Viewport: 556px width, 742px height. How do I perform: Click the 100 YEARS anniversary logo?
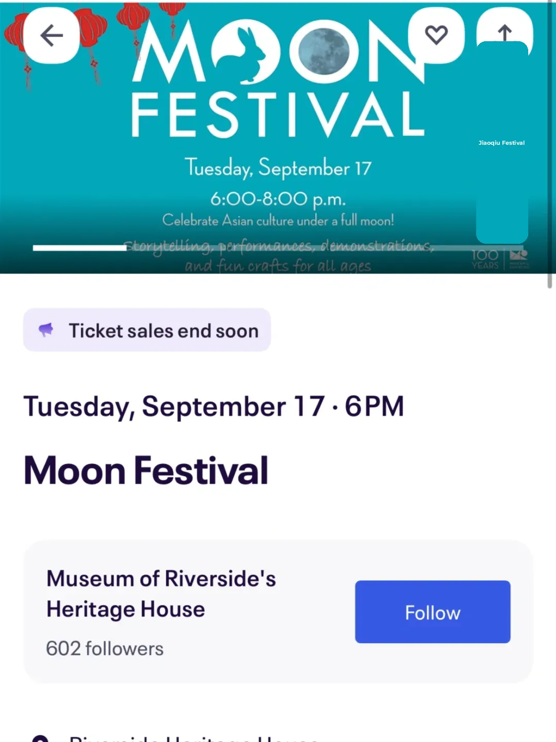(x=484, y=258)
